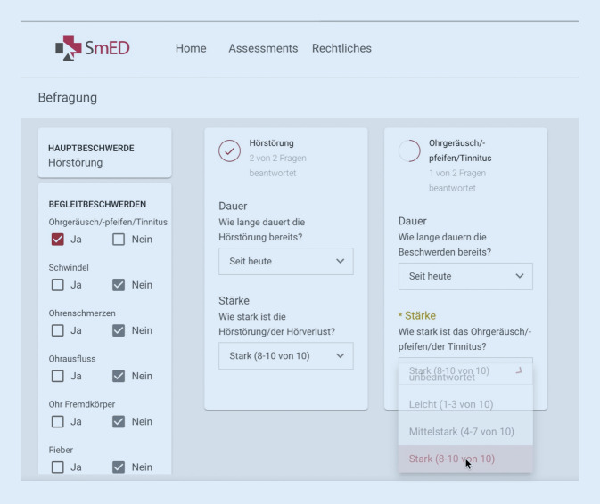Select Ja for Ohr Fremdkörper
The image size is (600, 504).
point(57,421)
